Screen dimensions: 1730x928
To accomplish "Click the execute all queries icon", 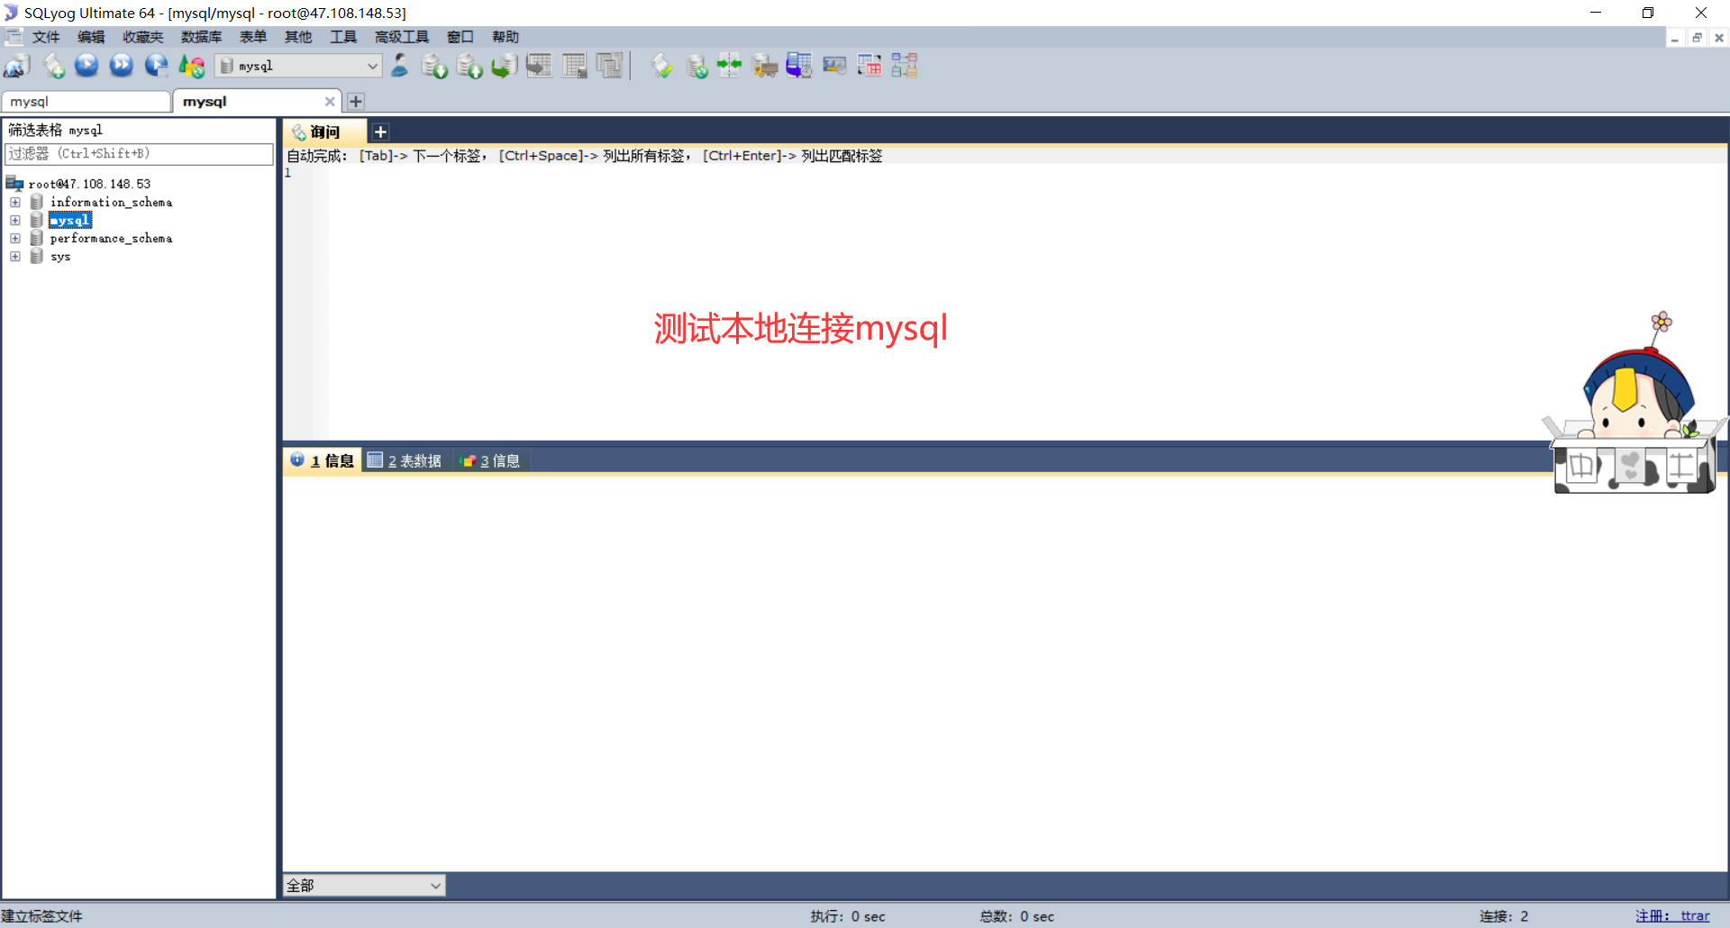I will click(122, 66).
